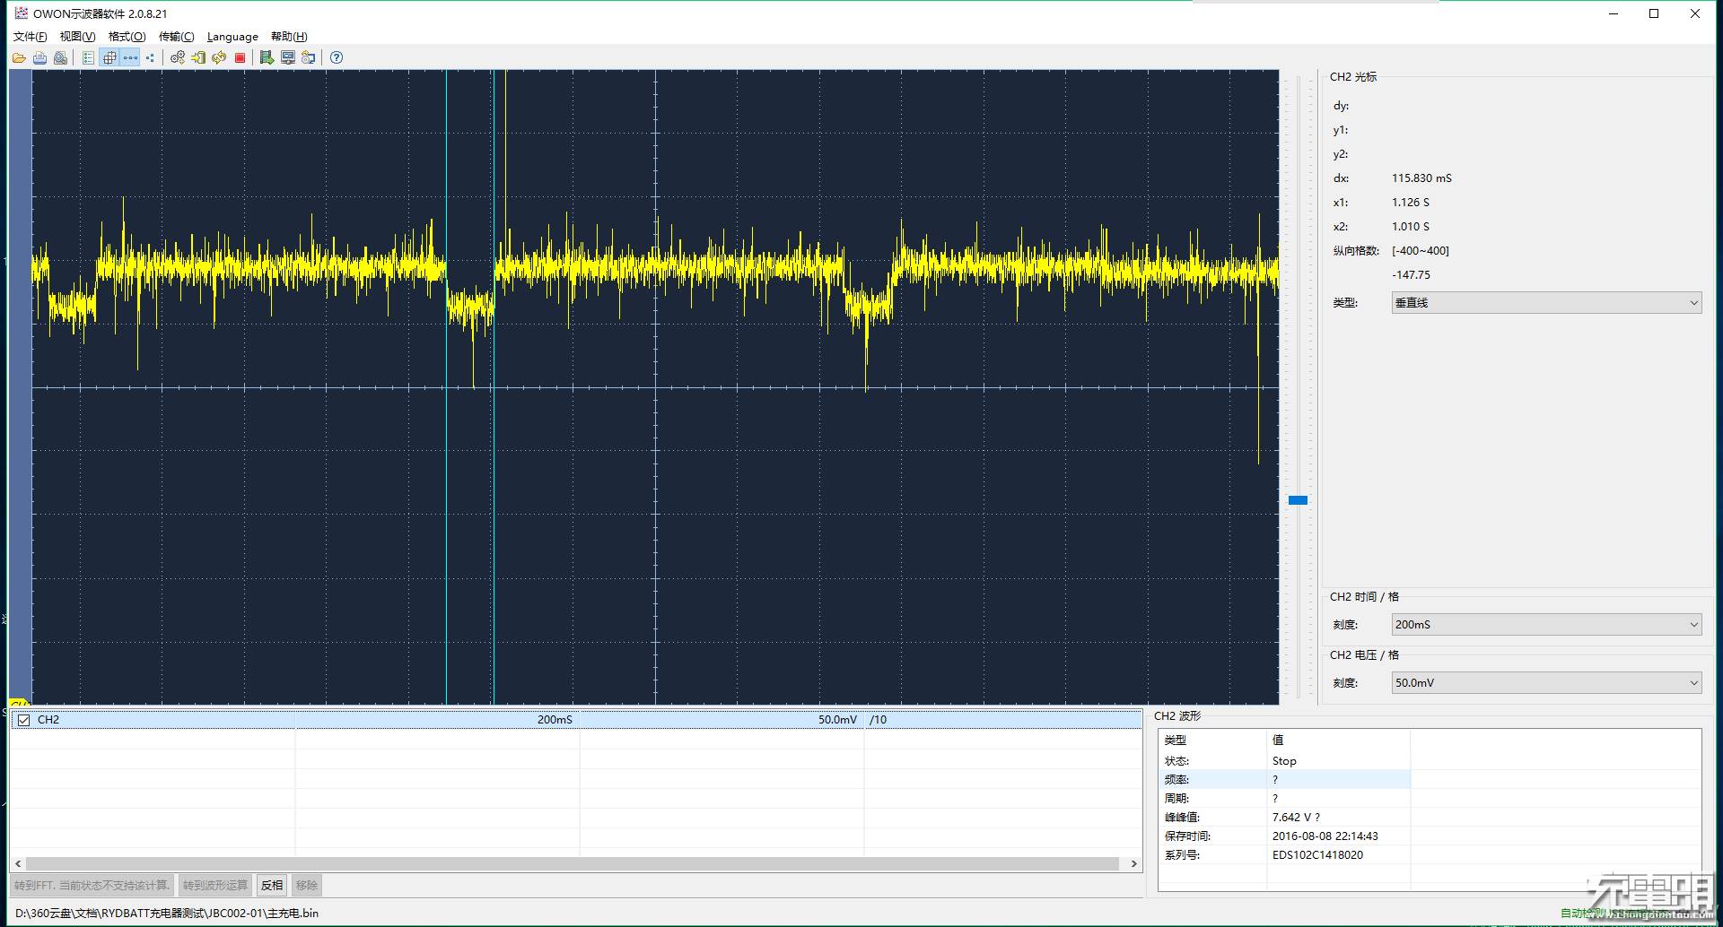This screenshot has height=927, width=1723.
Task: Open the CH2 voltage scale 50.0mV dropdown
Action: point(1546,683)
